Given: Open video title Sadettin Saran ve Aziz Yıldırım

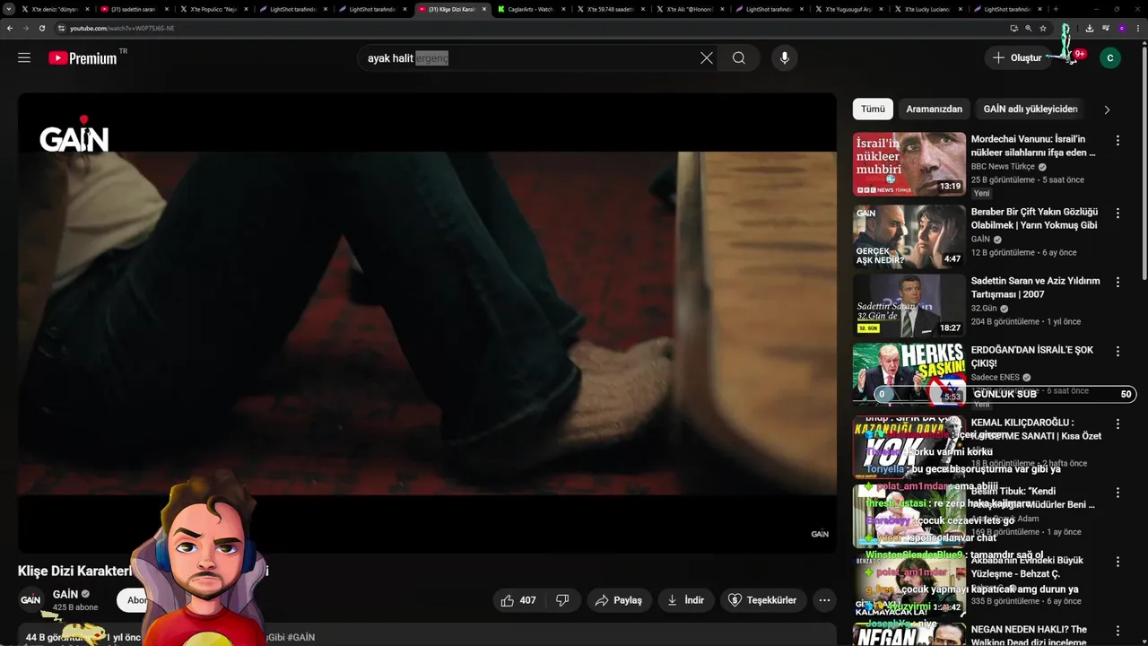Looking at the screenshot, I should (x=1035, y=287).
